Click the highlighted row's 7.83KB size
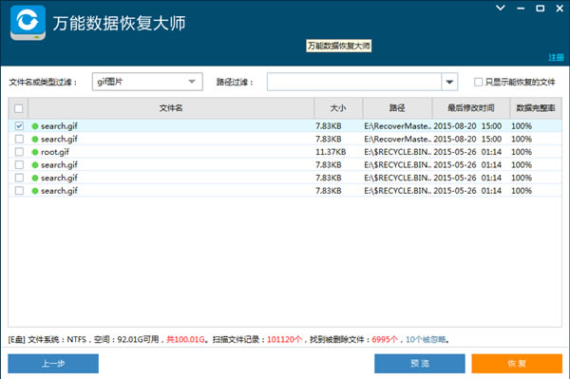The width and height of the screenshot is (570, 379). [329, 126]
